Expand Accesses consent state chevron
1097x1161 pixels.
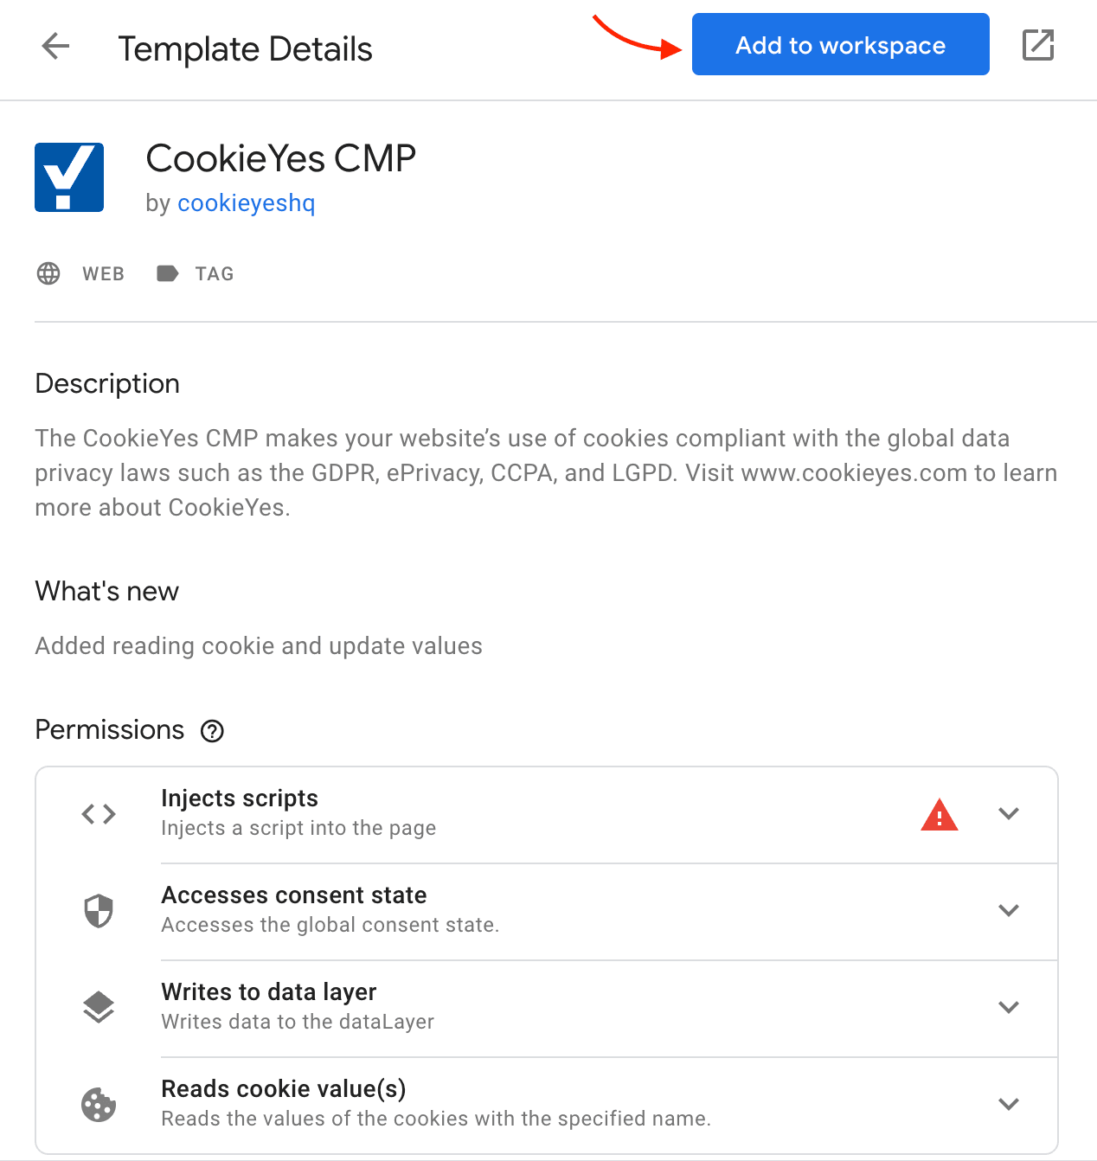click(1009, 910)
